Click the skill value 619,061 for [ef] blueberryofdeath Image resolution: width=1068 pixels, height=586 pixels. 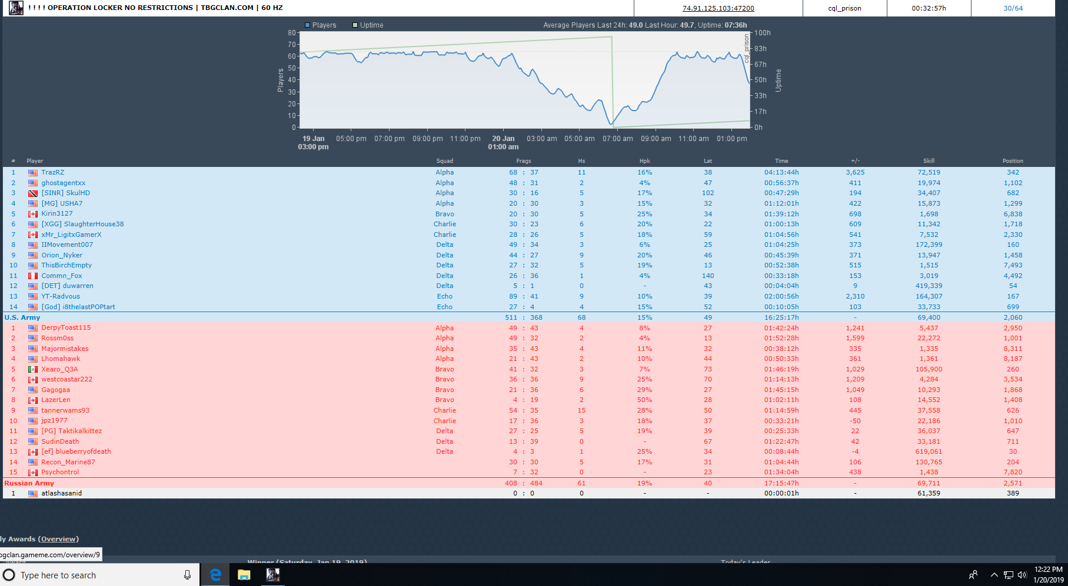(x=929, y=452)
